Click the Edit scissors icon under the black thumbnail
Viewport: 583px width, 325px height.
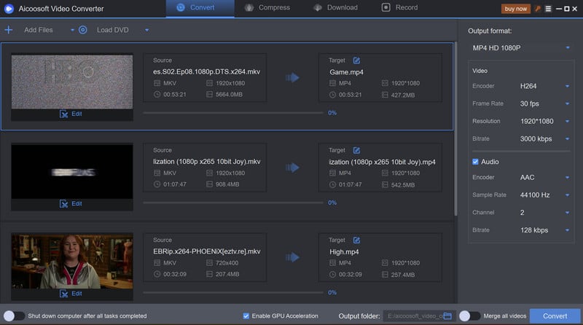coord(63,204)
